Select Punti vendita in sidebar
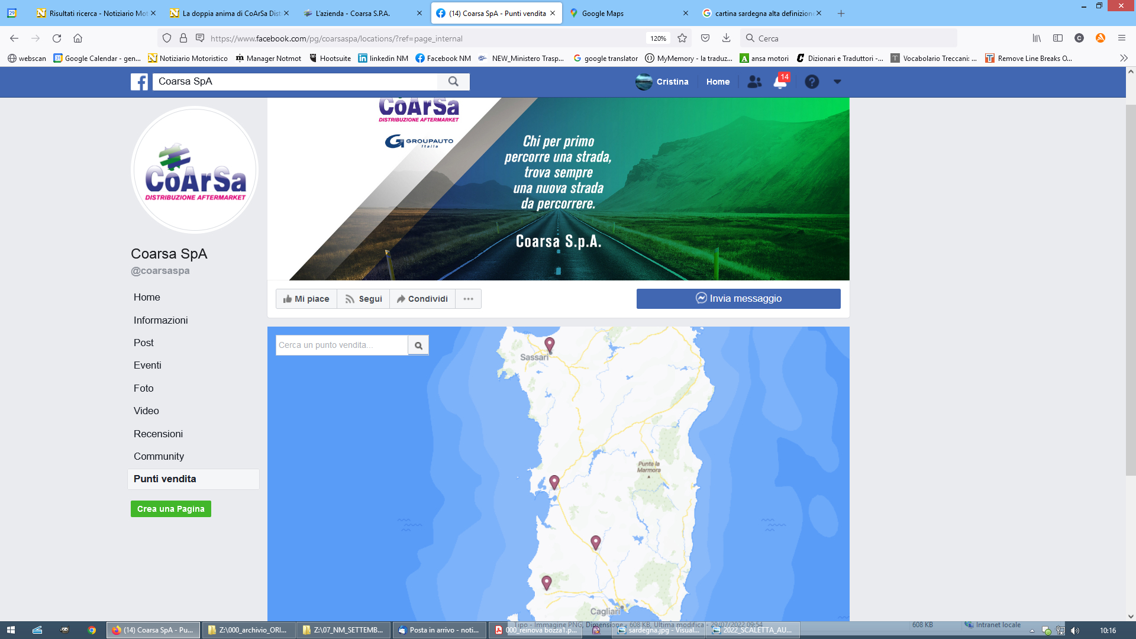1136x639 pixels. tap(193, 479)
